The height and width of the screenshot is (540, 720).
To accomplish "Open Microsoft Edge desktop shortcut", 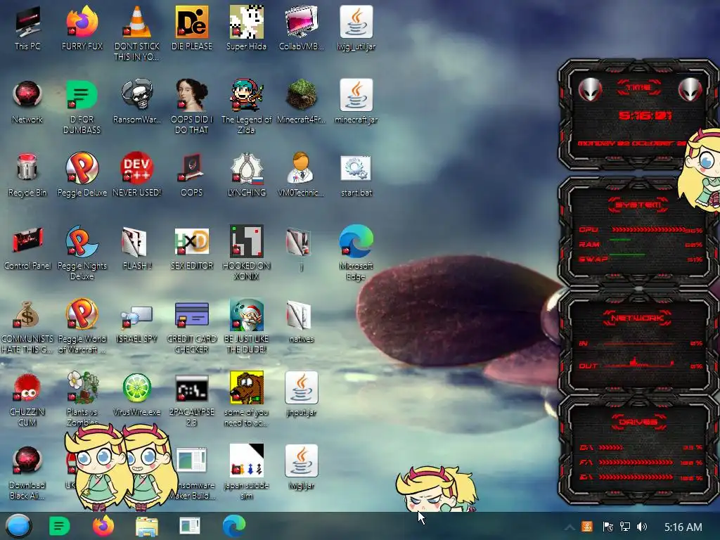I will coord(356,252).
